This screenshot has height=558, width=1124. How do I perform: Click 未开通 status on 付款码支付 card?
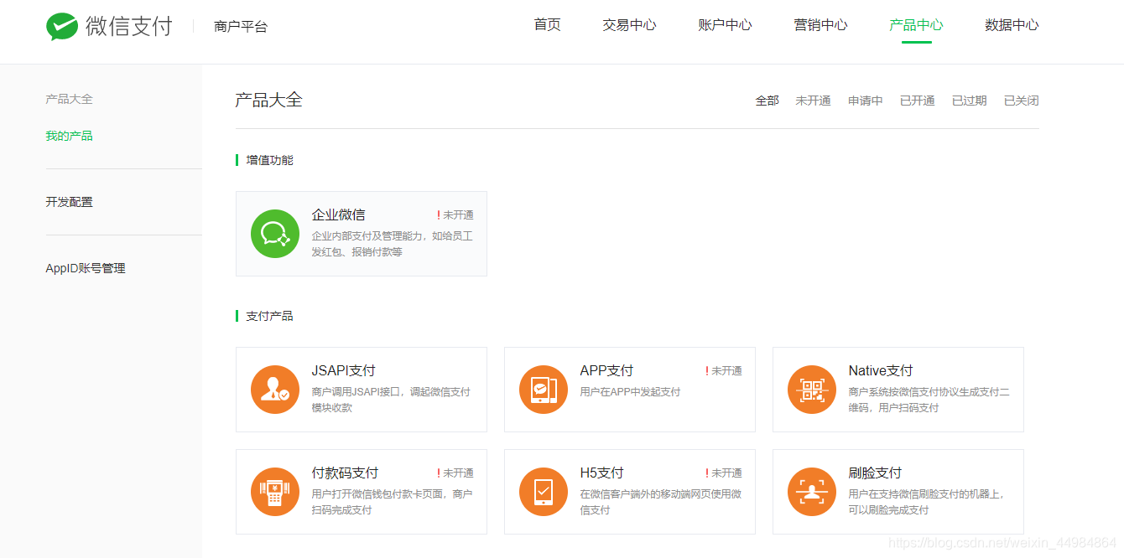455,473
